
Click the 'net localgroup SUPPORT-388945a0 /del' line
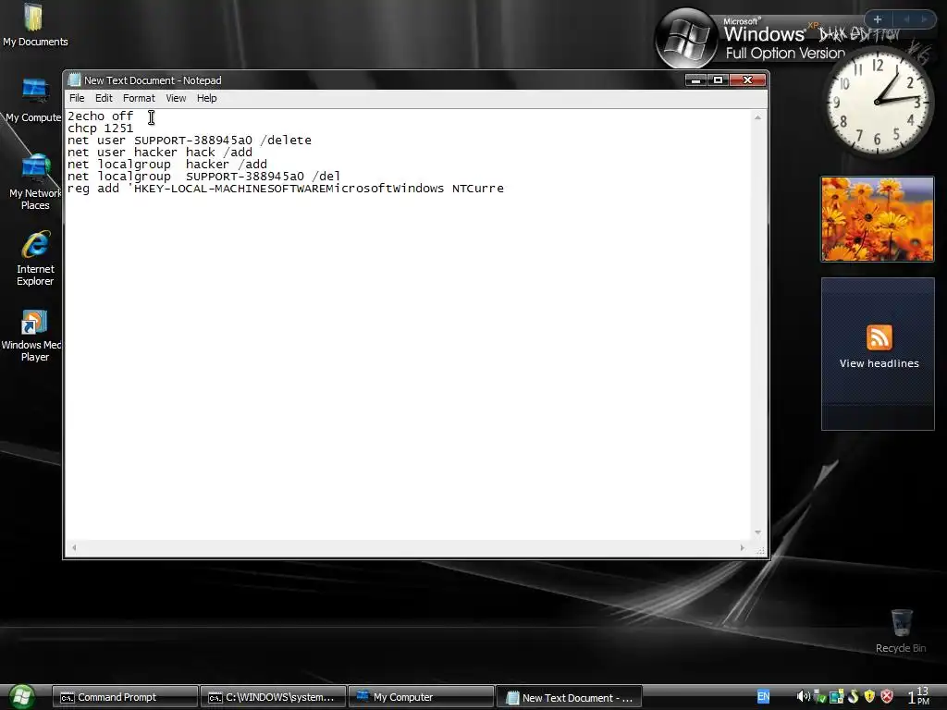(204, 177)
